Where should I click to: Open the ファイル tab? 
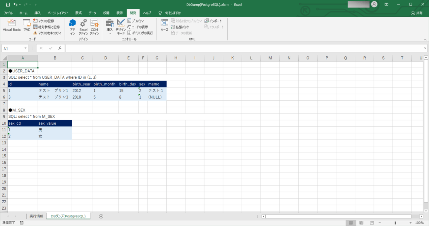8,13
